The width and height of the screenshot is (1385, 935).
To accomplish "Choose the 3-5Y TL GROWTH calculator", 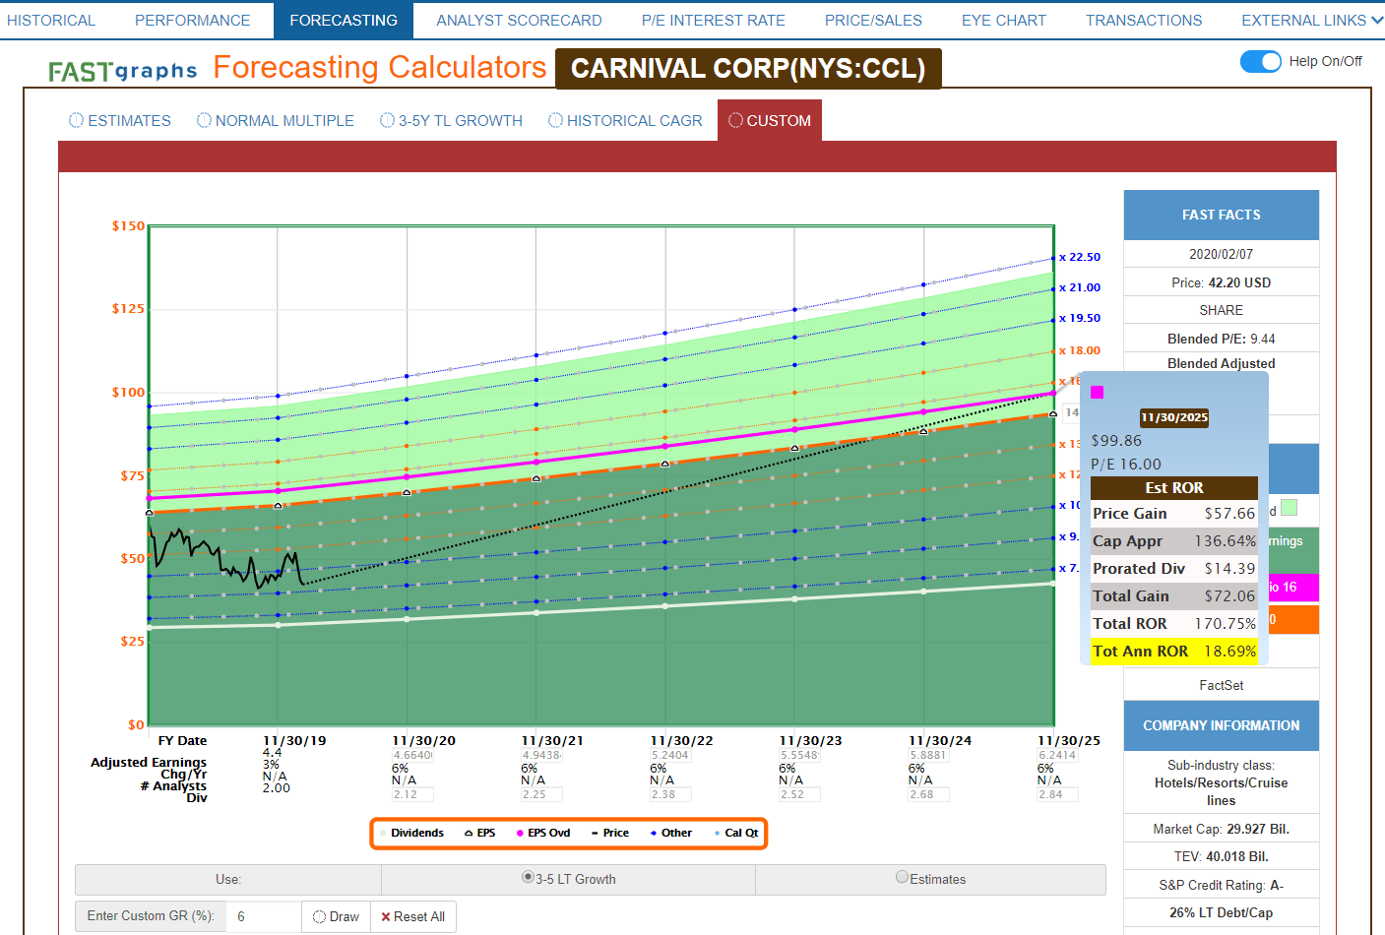I will (x=451, y=120).
